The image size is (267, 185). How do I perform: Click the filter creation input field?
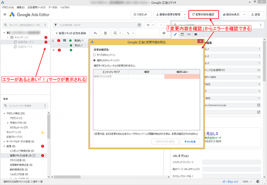[97, 25]
